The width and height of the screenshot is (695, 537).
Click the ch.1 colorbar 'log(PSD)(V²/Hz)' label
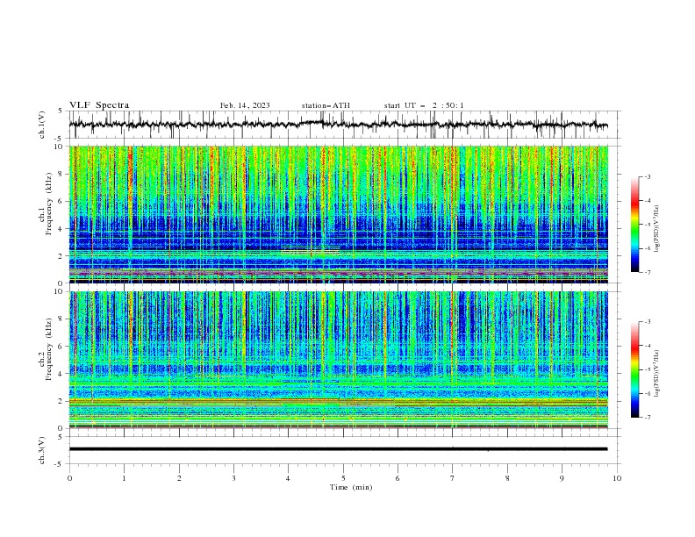[656, 229]
